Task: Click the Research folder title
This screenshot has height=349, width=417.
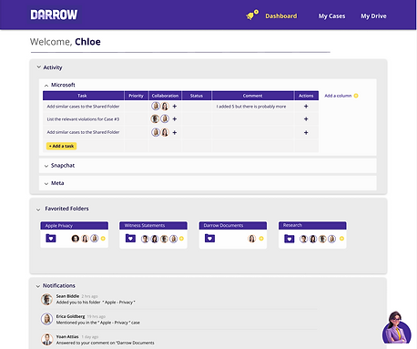Action: (x=292, y=225)
